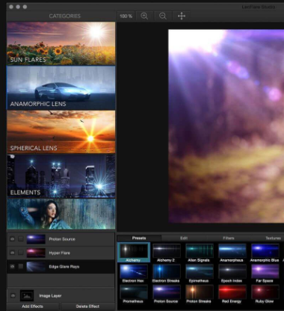284x311 pixels.
Task: Choose the Prometheus preset
Action: (134, 295)
